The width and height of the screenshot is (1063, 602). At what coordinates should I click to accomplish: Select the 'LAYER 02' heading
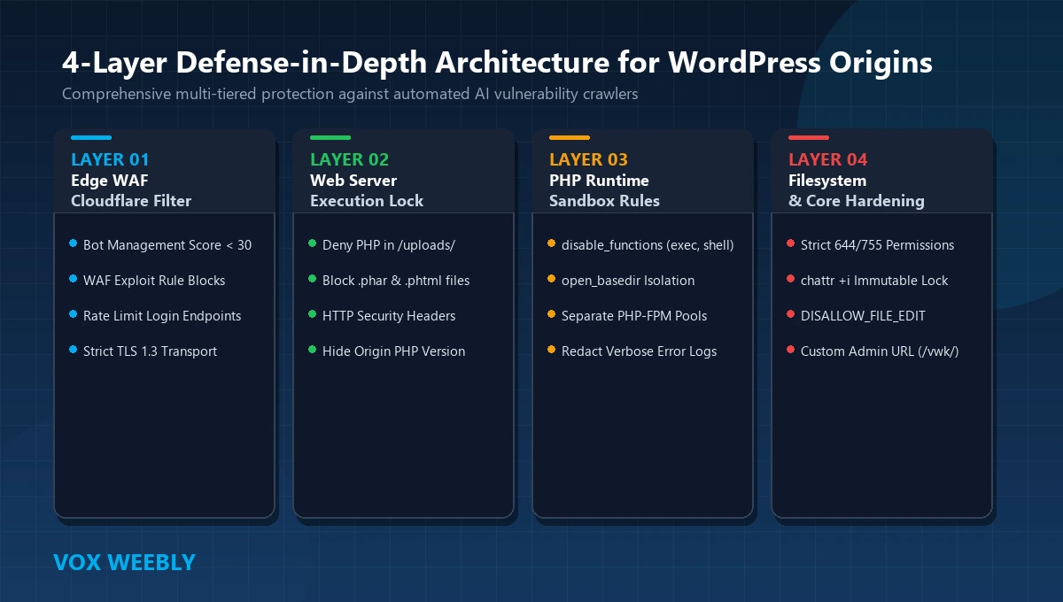click(x=349, y=160)
